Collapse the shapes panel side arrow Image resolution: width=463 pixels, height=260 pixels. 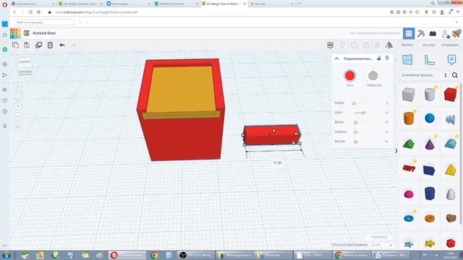(396, 151)
